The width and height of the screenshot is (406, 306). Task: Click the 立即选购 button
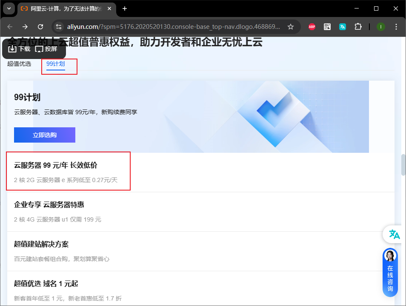[x=44, y=135]
